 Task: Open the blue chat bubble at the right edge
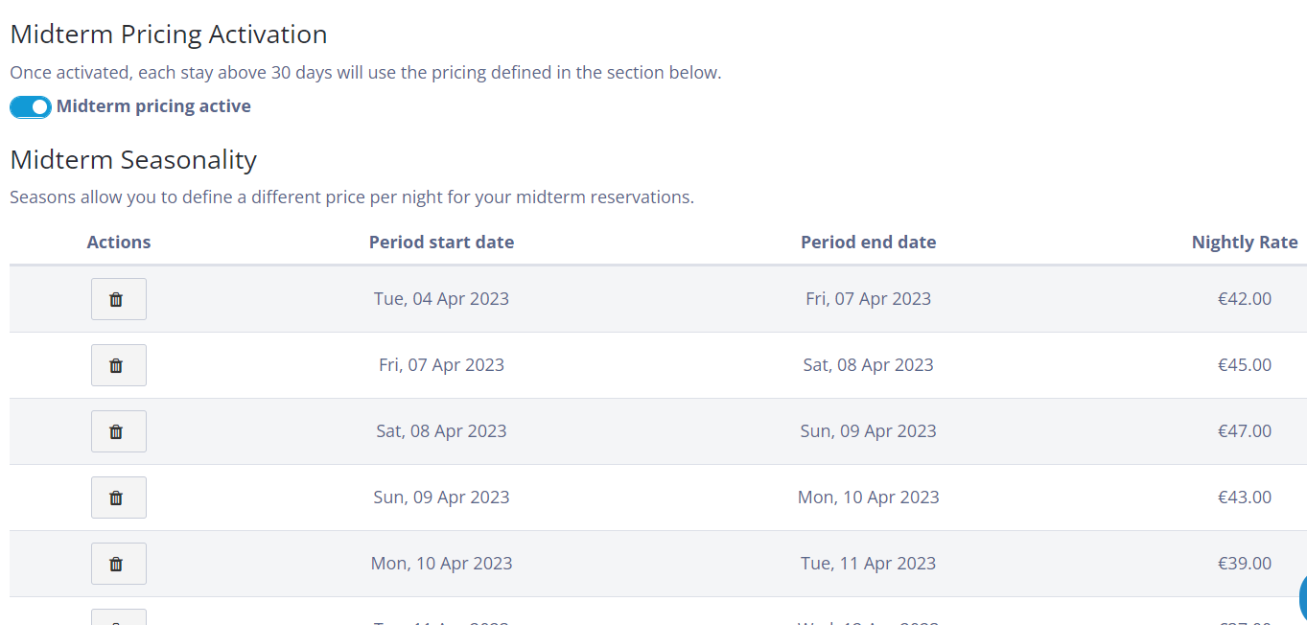point(1302,597)
